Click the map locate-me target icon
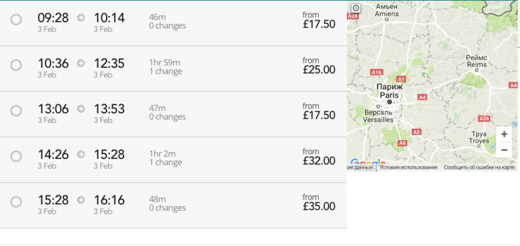Screen dimensions: 520x246 356,8
